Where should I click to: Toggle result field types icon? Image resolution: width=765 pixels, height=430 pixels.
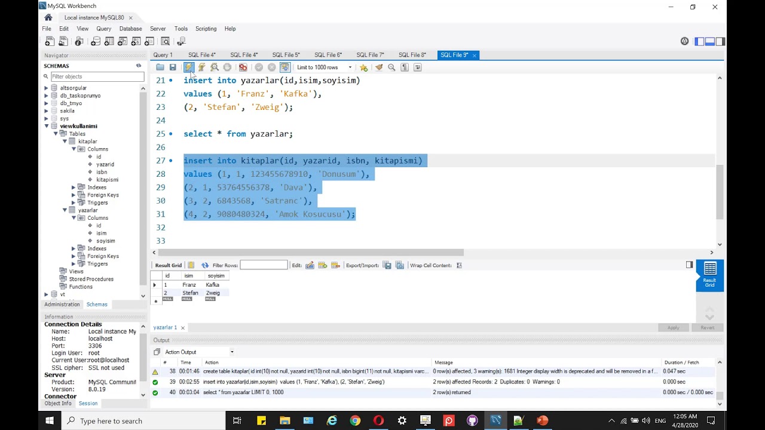pyautogui.click(x=191, y=265)
